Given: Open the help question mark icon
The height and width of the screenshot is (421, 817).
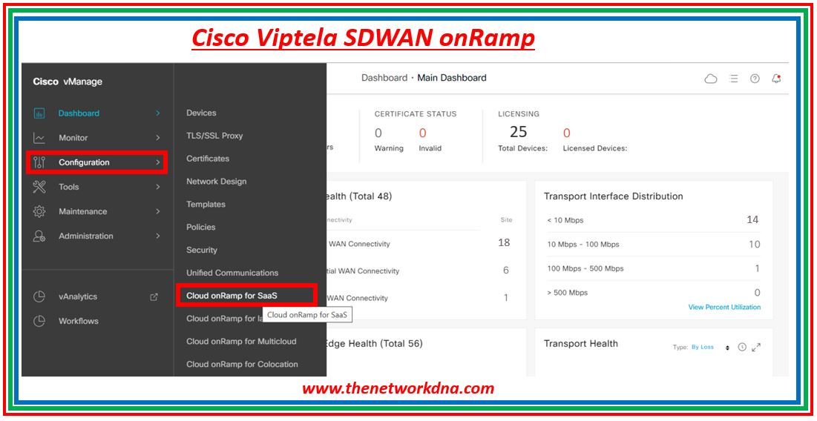Looking at the screenshot, I should 755,79.
